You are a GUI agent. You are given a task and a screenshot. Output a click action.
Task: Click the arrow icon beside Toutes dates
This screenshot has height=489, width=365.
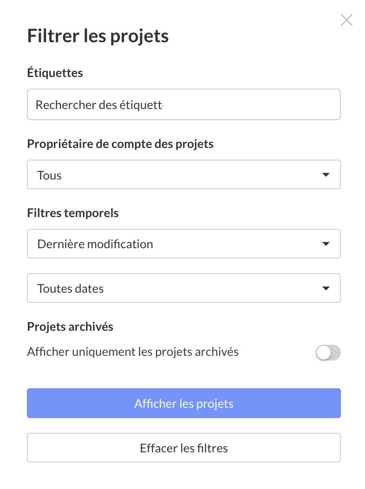(326, 288)
